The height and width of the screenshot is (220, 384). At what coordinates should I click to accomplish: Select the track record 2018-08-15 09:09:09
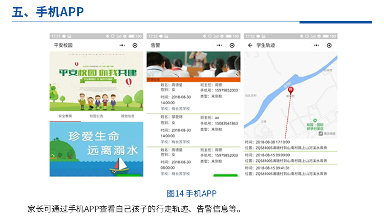(x=290, y=158)
